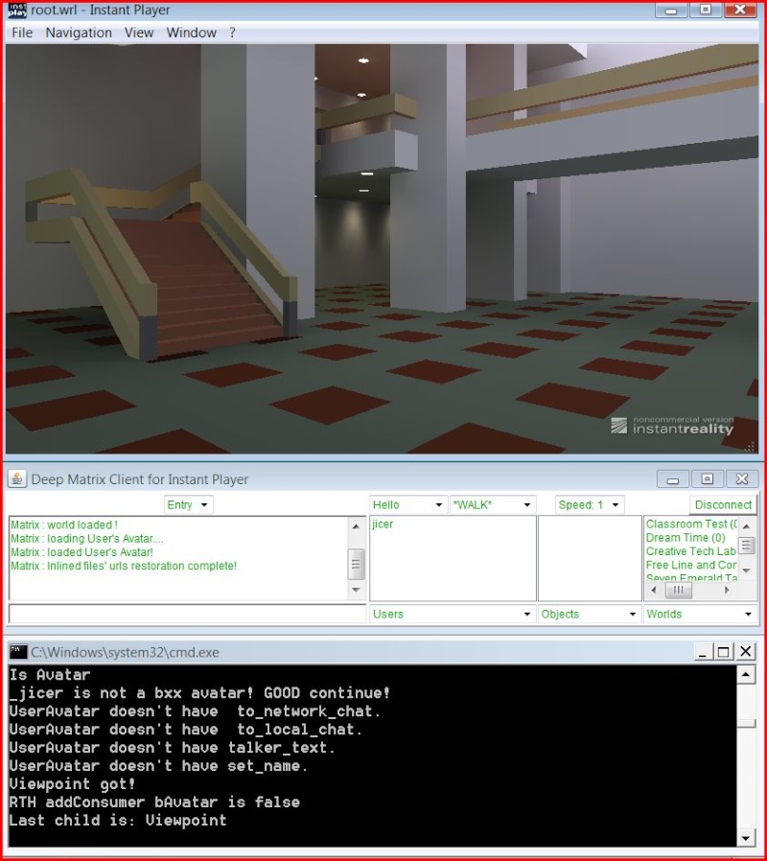
Task: Select user jicer in the users list
Action: [x=383, y=524]
